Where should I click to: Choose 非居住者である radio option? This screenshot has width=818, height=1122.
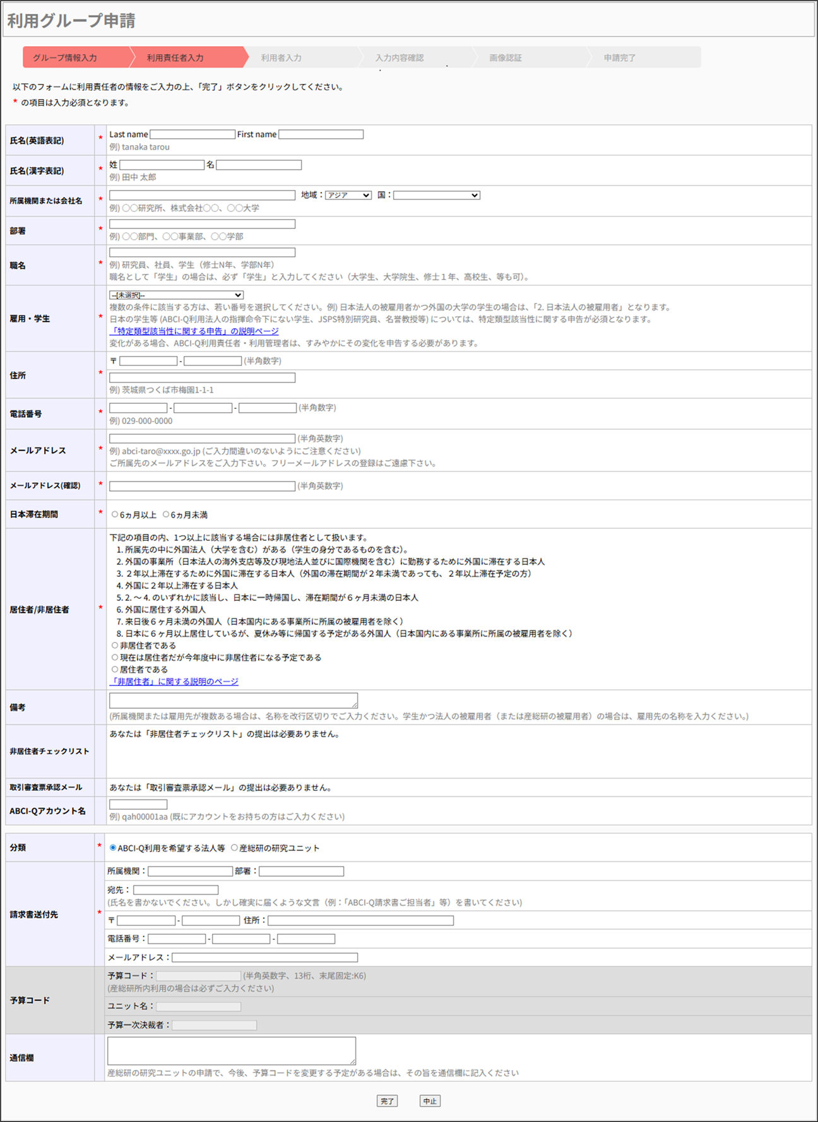[115, 646]
